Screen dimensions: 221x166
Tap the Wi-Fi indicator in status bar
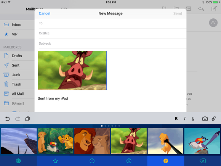pos(9,2)
